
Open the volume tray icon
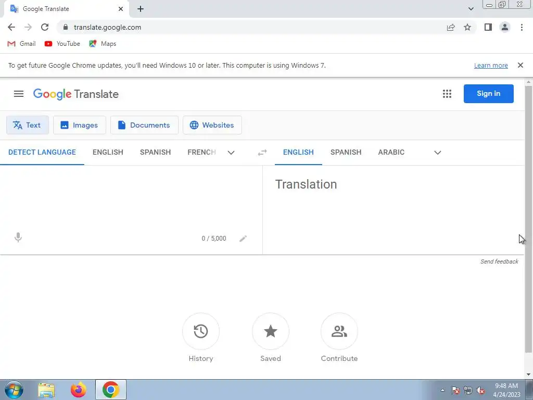(x=480, y=390)
